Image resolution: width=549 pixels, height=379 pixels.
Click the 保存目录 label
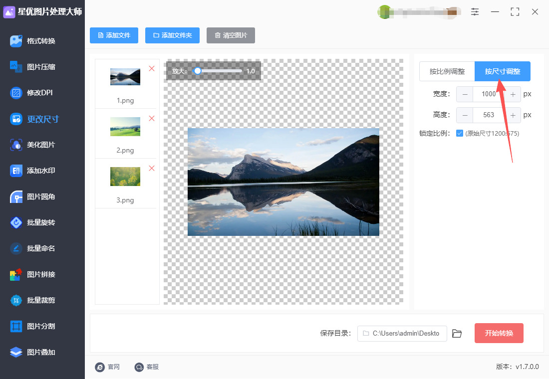tap(335, 334)
